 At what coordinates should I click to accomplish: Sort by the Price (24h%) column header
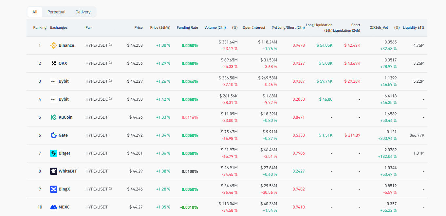tap(160, 28)
